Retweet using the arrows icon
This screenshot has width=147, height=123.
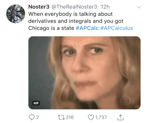61,117
